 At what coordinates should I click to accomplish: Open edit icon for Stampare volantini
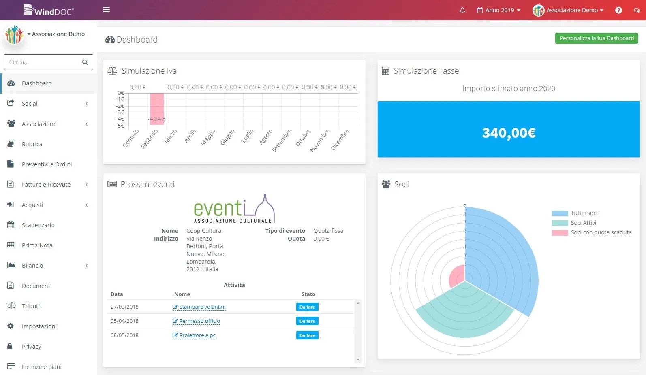point(175,307)
